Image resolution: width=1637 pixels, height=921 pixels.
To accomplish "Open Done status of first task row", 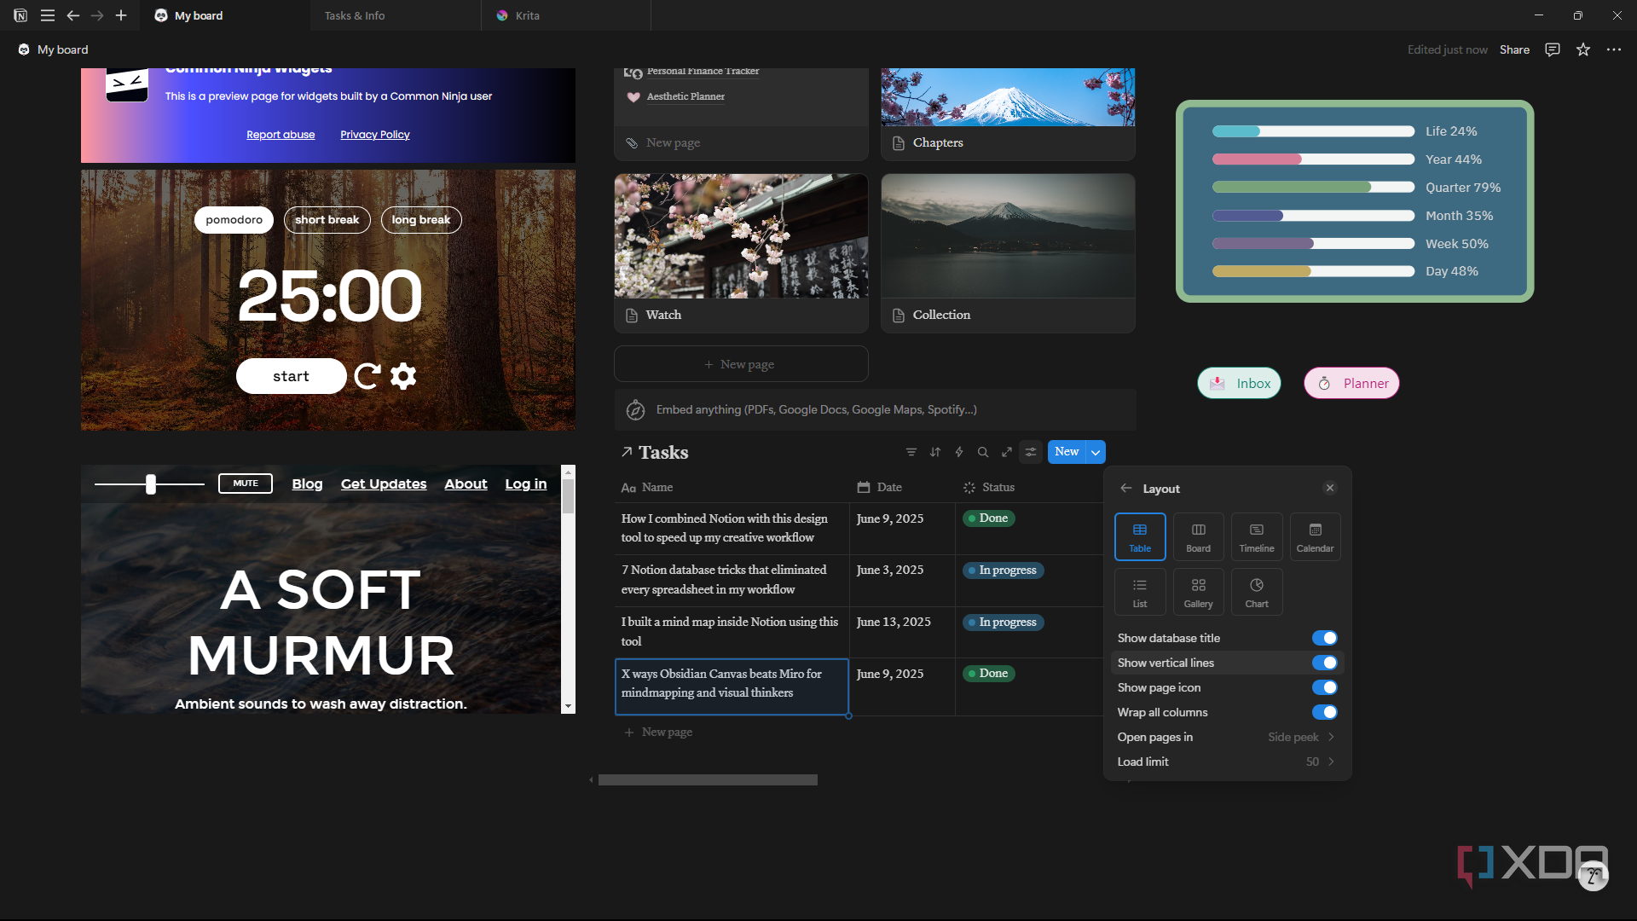I will pyautogui.click(x=989, y=518).
